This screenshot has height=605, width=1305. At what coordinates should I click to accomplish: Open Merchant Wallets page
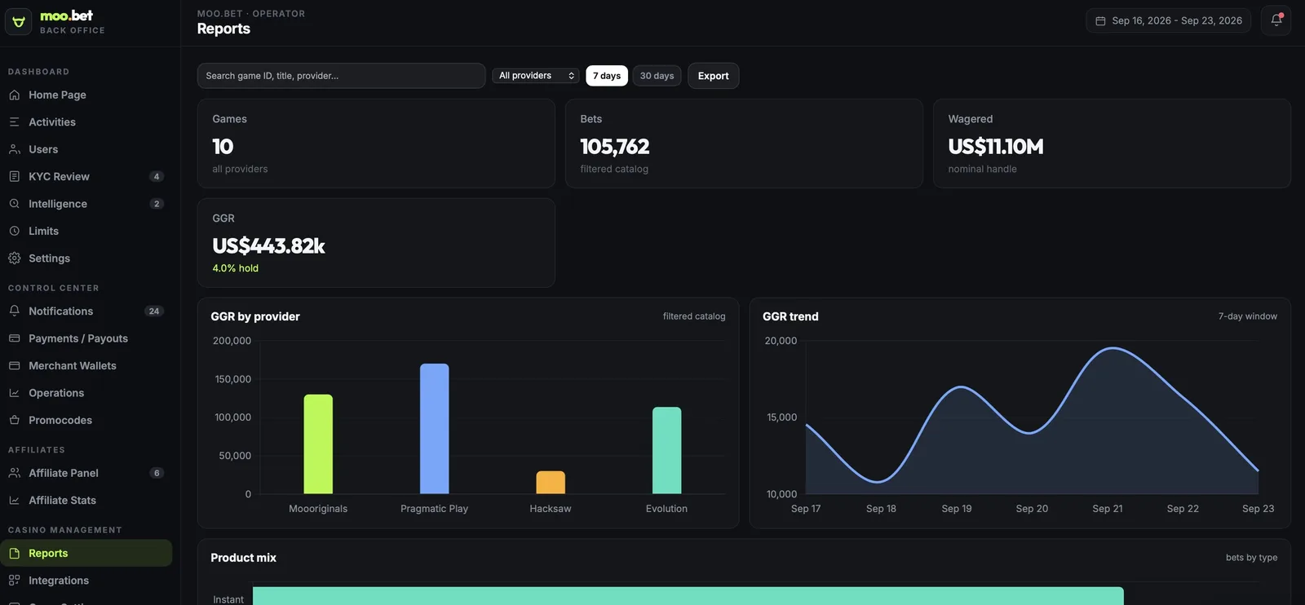point(86,365)
